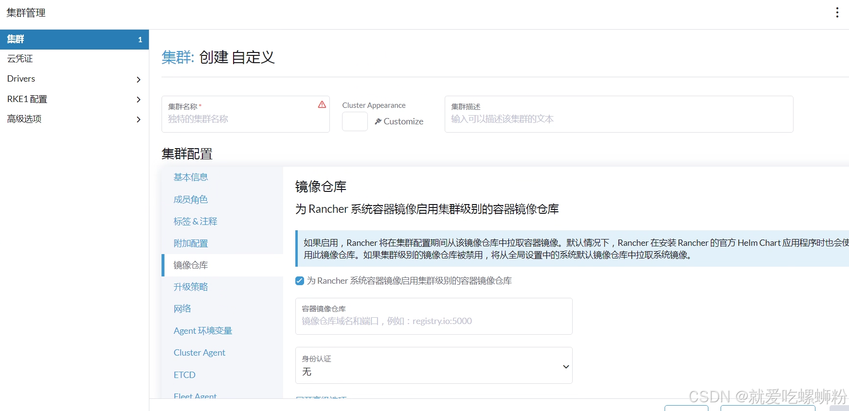Focus the 容器镜像仓库 input field
849x411 pixels.
coord(434,316)
